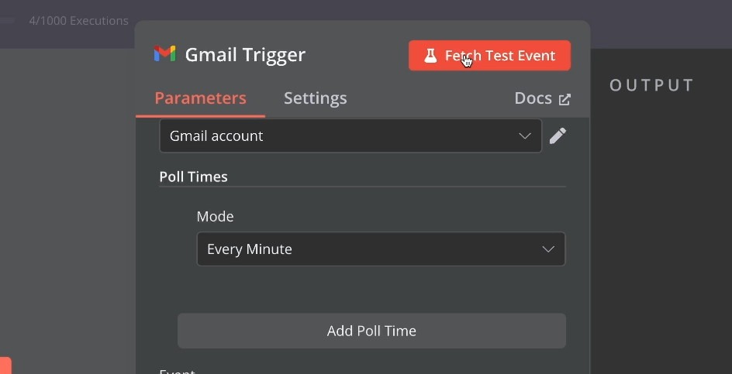Click the orange button at bottom-left edge

(x=5, y=365)
